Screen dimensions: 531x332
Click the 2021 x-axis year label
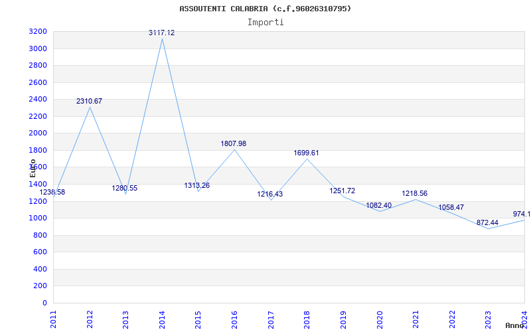pyautogui.click(x=416, y=319)
